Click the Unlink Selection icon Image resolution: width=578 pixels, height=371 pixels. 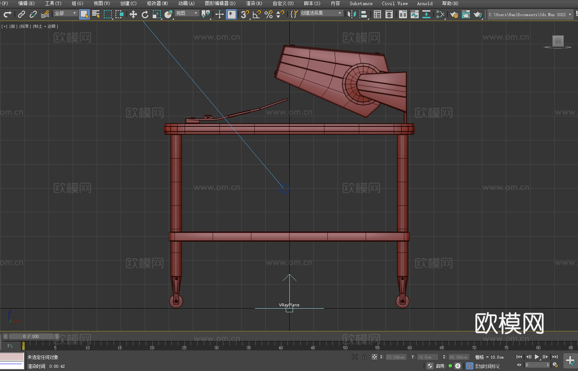pyautogui.click(x=33, y=14)
